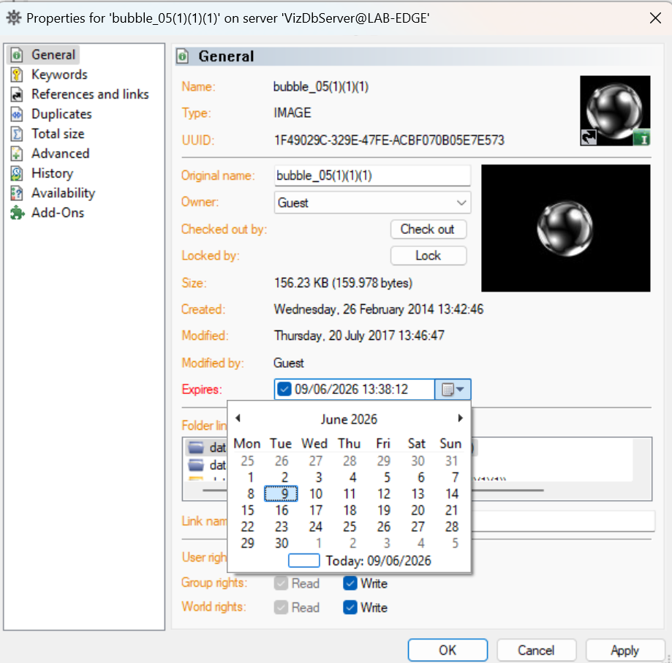Select June 1 in the calendar

pos(250,477)
